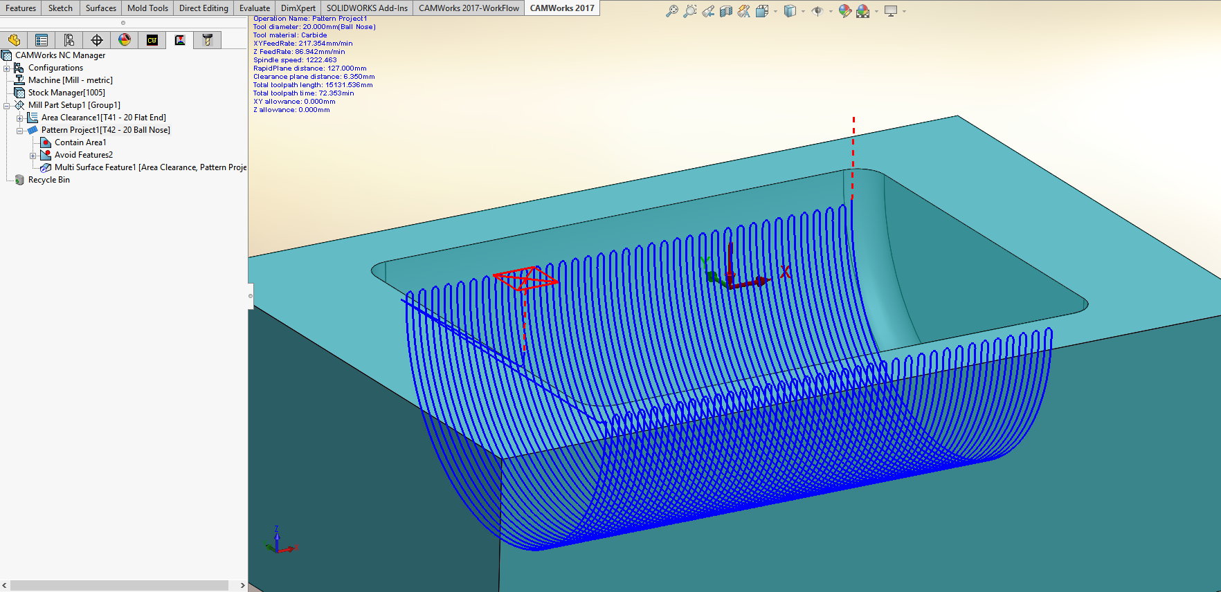Select Area Clearance1 operation in tree
The height and width of the screenshot is (592, 1221).
[x=103, y=118]
